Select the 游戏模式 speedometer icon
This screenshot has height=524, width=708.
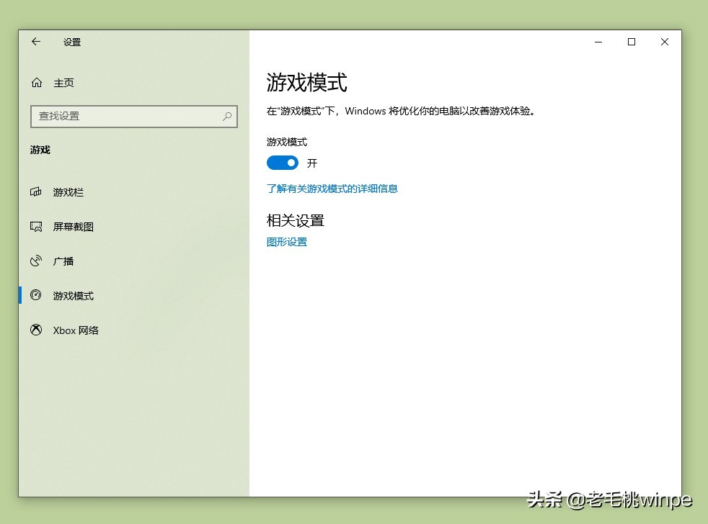pyautogui.click(x=37, y=295)
